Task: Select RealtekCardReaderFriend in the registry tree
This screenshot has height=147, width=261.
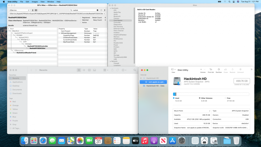Action: 26,52
